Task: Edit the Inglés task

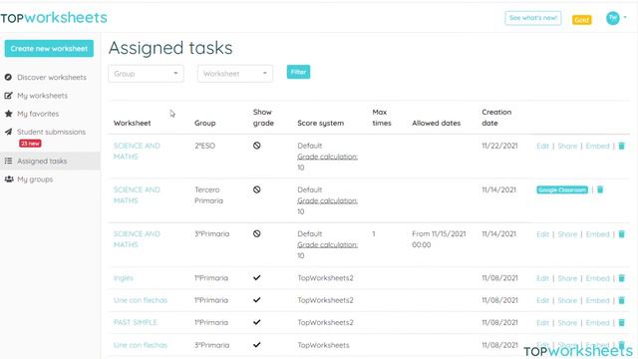Action: pos(542,278)
